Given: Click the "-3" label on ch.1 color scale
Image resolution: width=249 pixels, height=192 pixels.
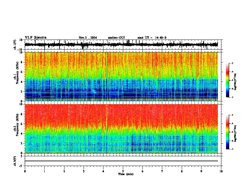Looking at the screenshot, I should [232, 63].
